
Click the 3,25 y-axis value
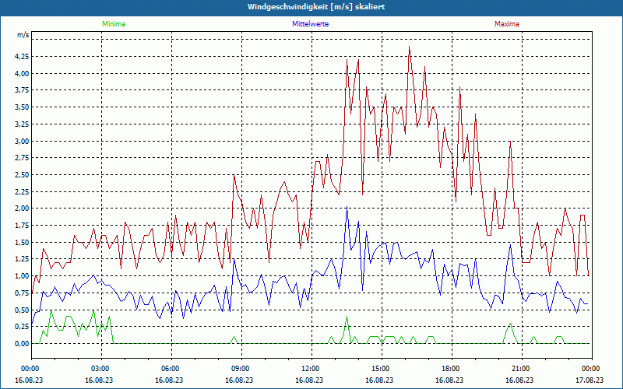22,124
